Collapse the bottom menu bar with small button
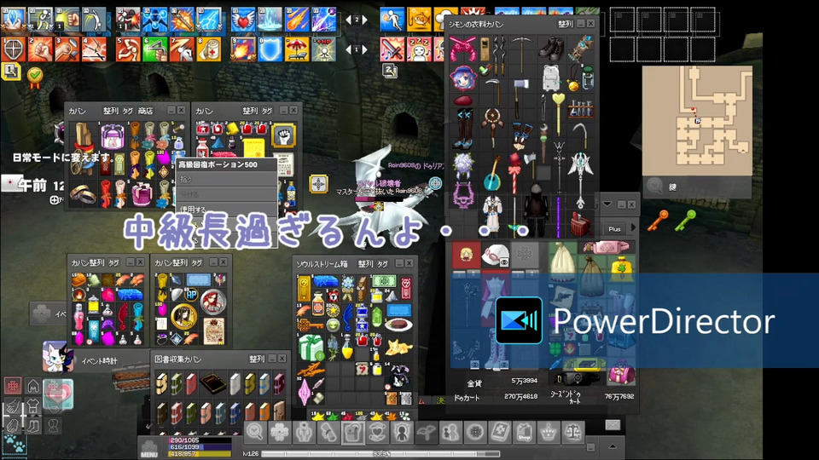Image resolution: width=819 pixels, height=460 pixels. coord(590,447)
